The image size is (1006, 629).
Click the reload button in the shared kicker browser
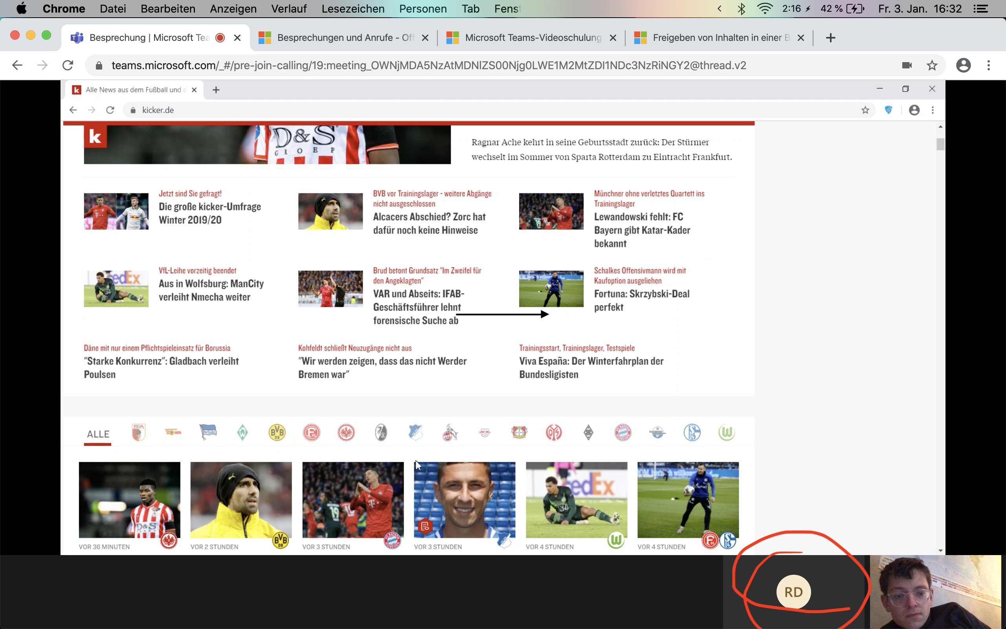(110, 110)
